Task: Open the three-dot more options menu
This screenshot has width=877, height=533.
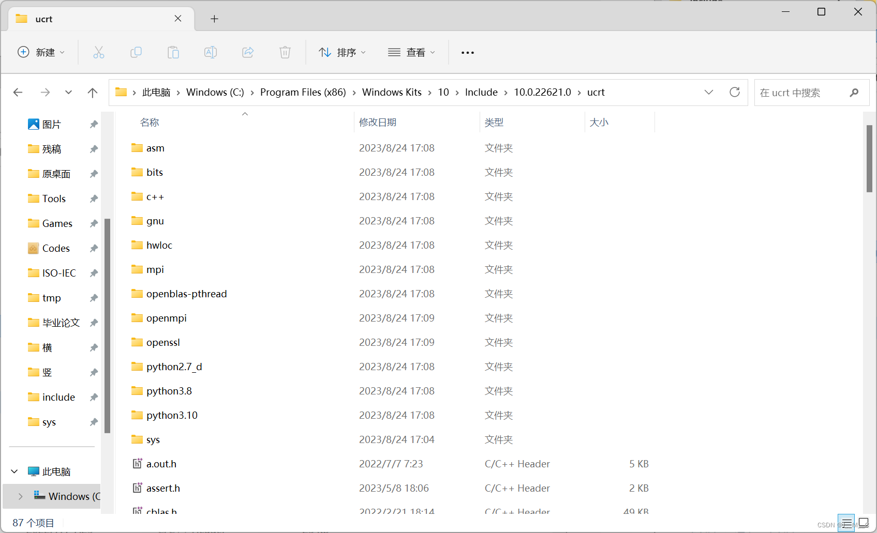Action: click(468, 52)
